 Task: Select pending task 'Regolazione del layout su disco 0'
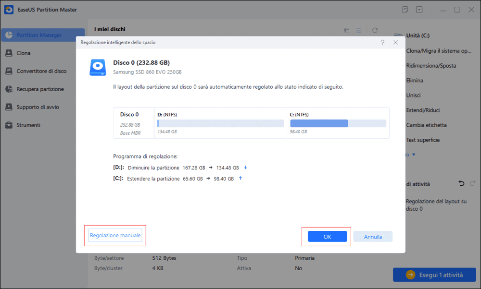coord(436,205)
